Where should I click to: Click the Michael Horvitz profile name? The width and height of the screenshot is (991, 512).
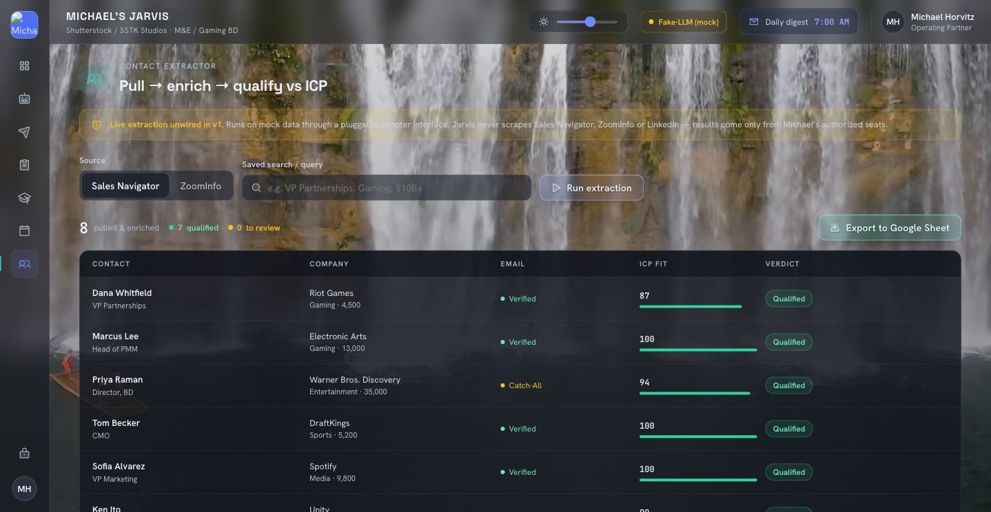(x=942, y=17)
